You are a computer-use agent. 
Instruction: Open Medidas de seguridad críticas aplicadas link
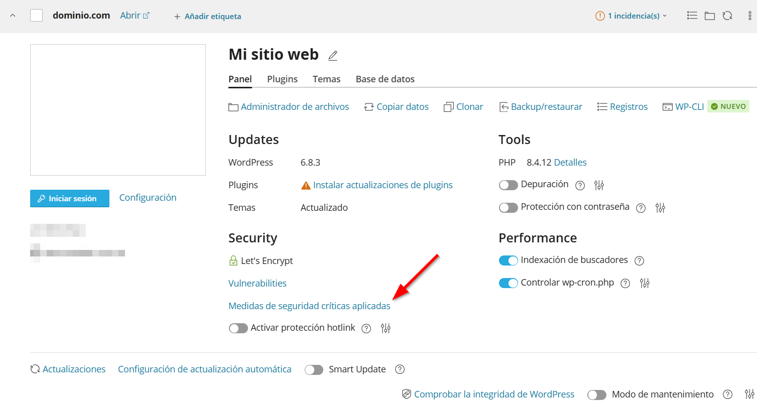tap(309, 306)
